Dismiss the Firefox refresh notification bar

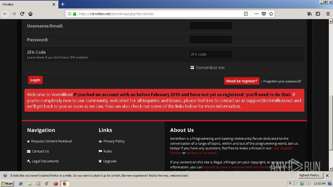(327, 175)
